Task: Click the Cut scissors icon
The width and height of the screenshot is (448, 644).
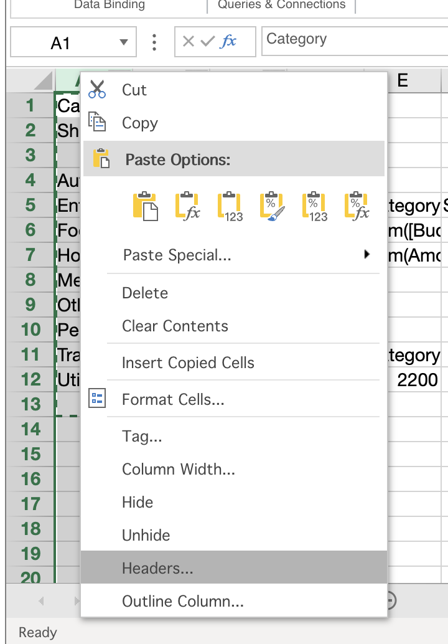Action: point(97,89)
